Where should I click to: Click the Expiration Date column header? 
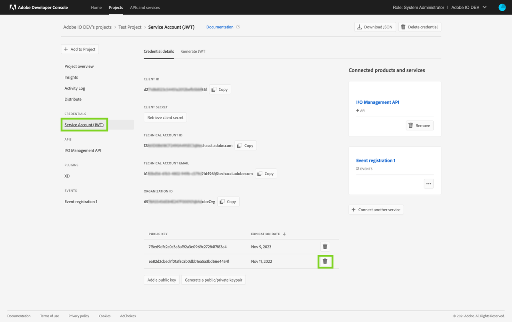point(266,234)
